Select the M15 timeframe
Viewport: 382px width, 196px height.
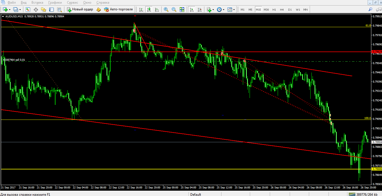(x=258, y=10)
